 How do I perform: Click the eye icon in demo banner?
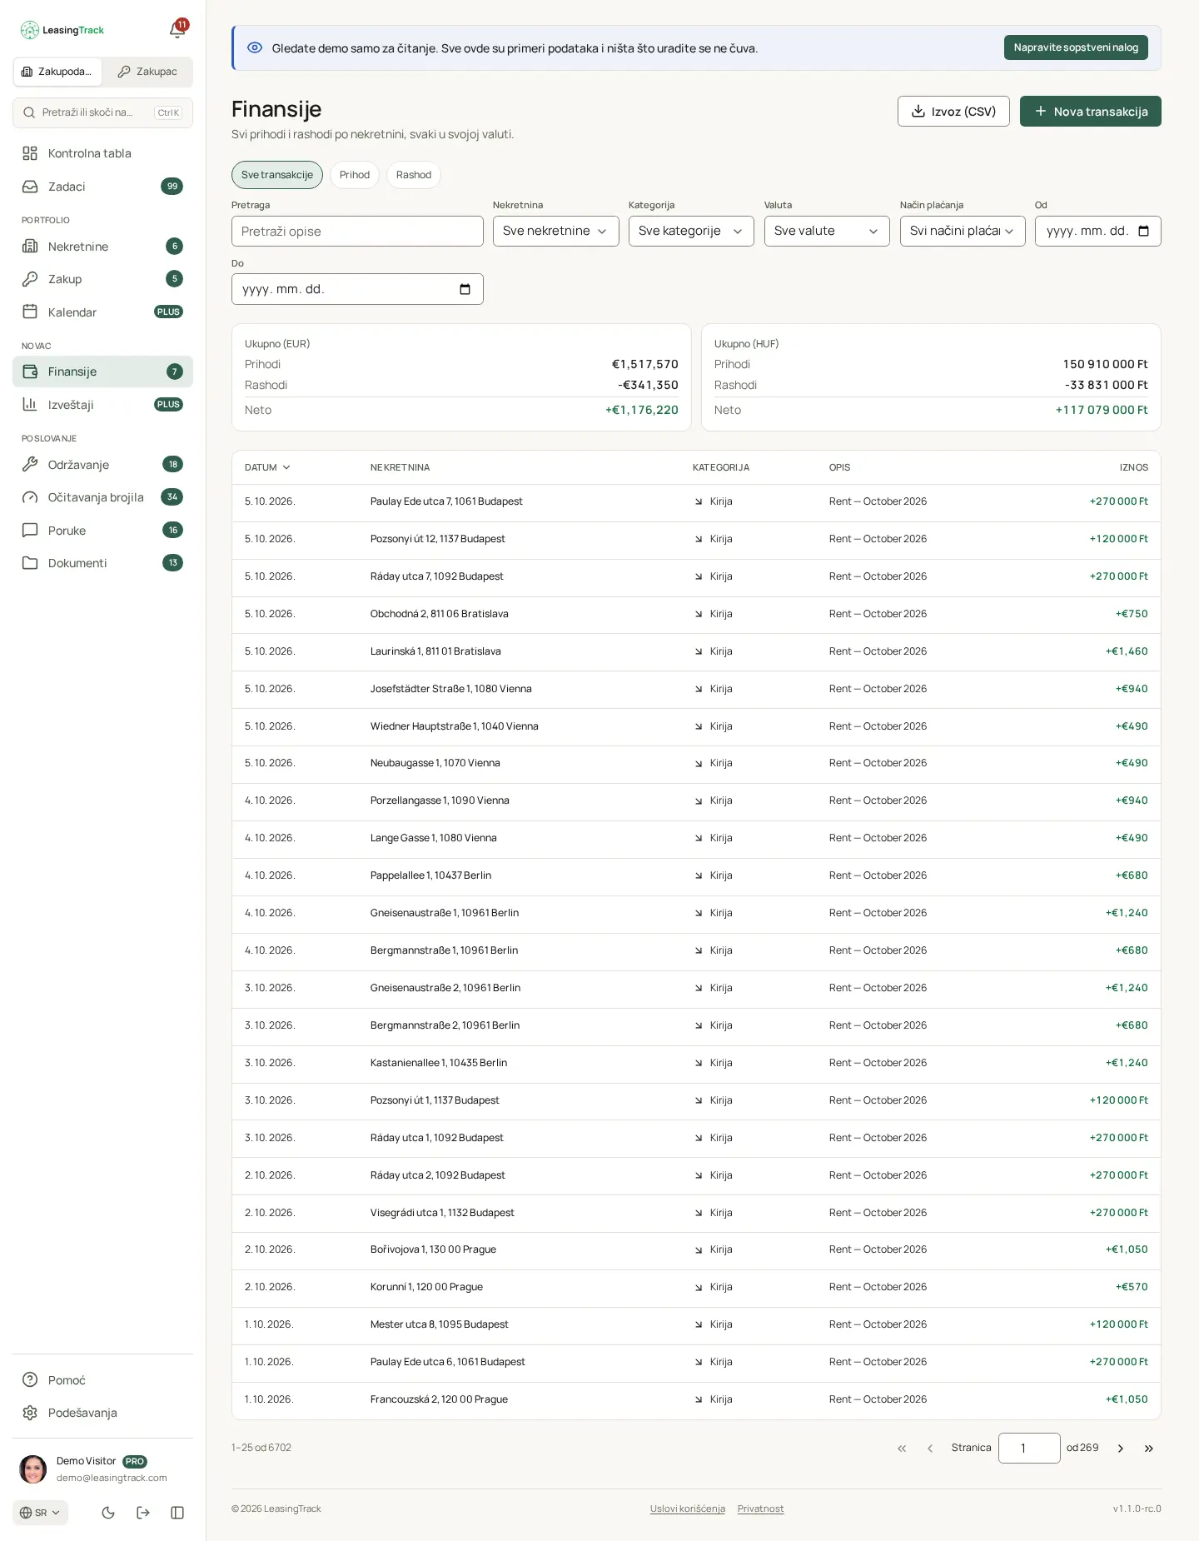255,48
